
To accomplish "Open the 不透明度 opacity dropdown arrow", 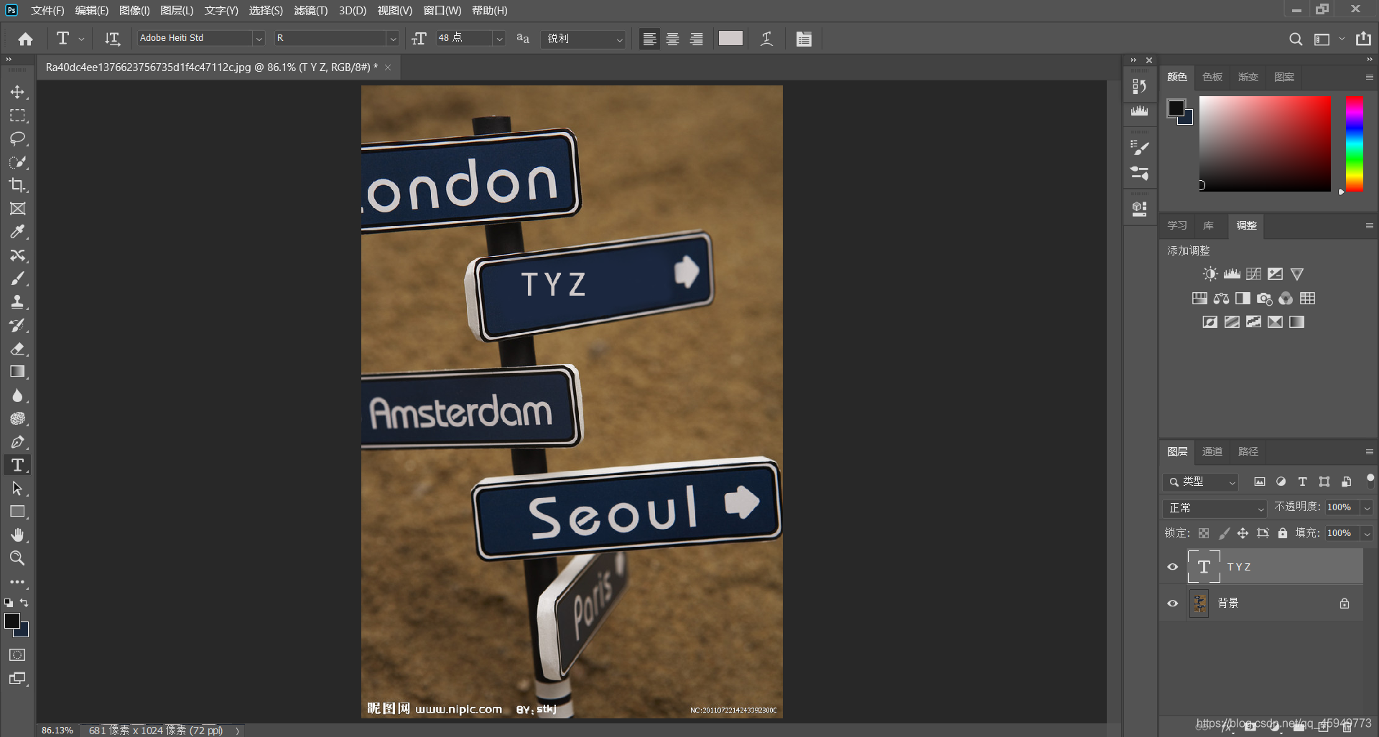I will point(1367,507).
